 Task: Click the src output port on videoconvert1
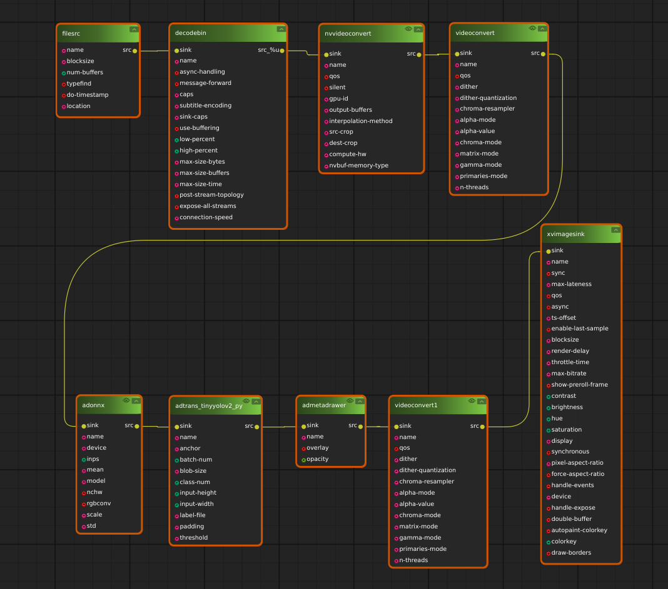click(482, 427)
